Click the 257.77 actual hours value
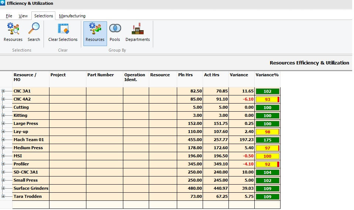 [221, 140]
